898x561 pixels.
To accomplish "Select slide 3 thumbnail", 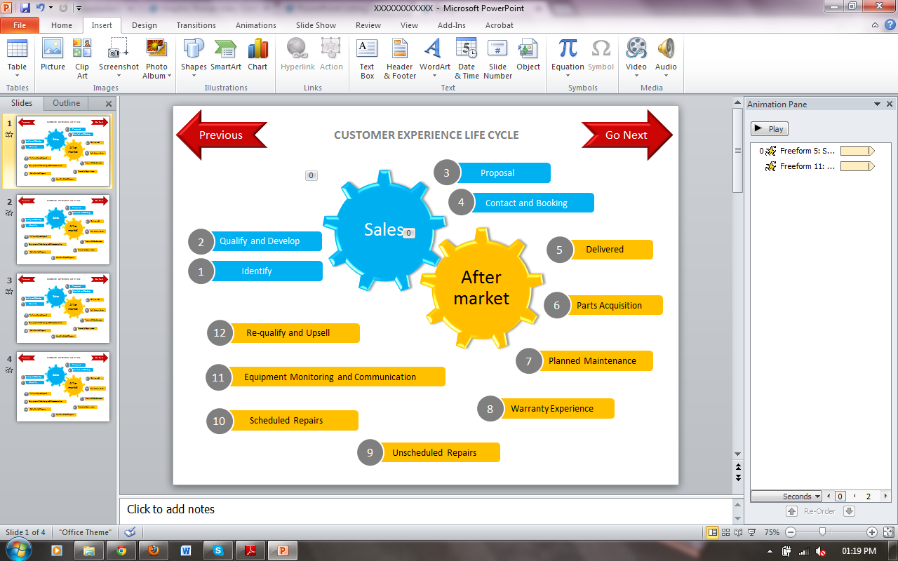I will (63, 308).
